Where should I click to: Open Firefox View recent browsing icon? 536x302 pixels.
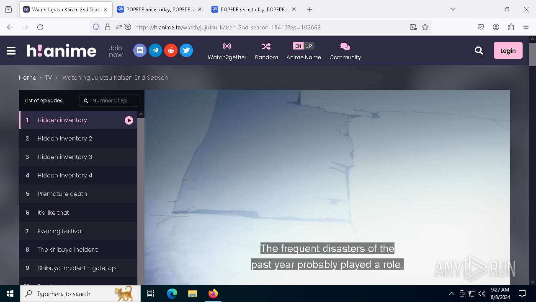8,9
